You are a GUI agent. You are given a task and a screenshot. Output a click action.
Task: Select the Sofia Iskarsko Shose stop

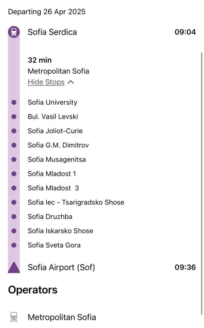pyautogui.click(x=61, y=231)
